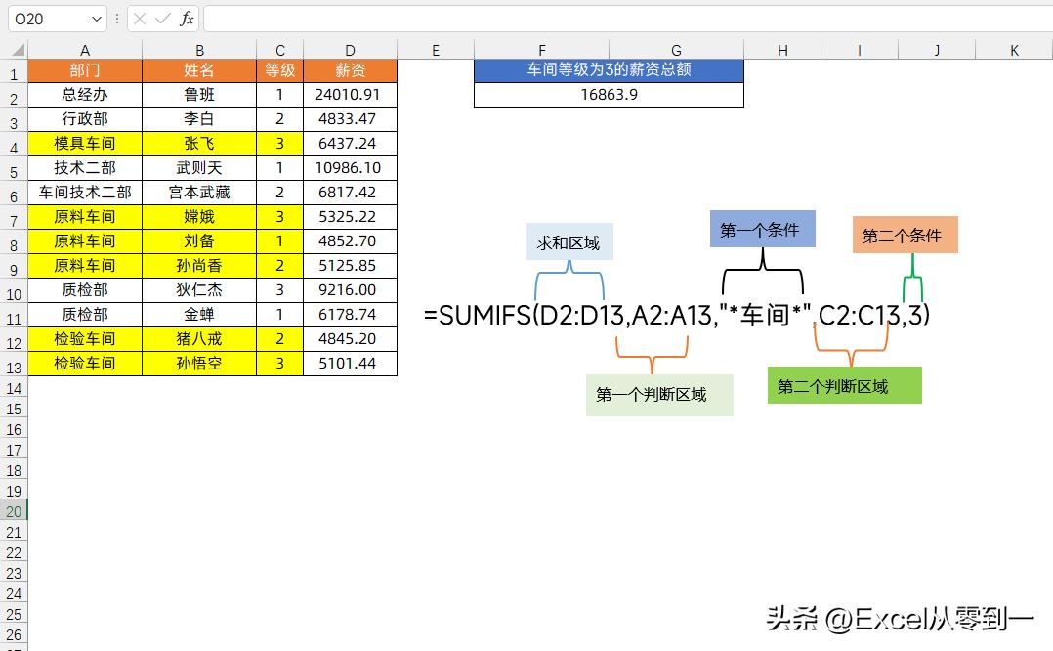Viewport: 1053px width, 651px height.
Task: Open the Name Box dropdown arrow
Action: 95,18
